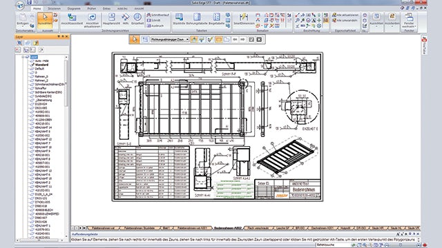Collapse the root Layer tree node
442x248 pixels.
pos(23,56)
